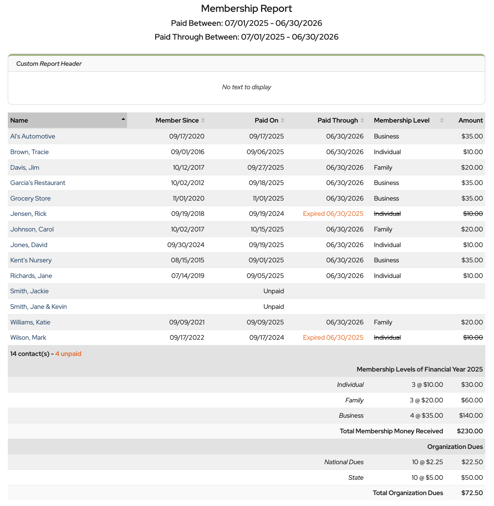Sort by Member Since column arrows
Screen dimensions: 494x506
pyautogui.click(x=203, y=120)
